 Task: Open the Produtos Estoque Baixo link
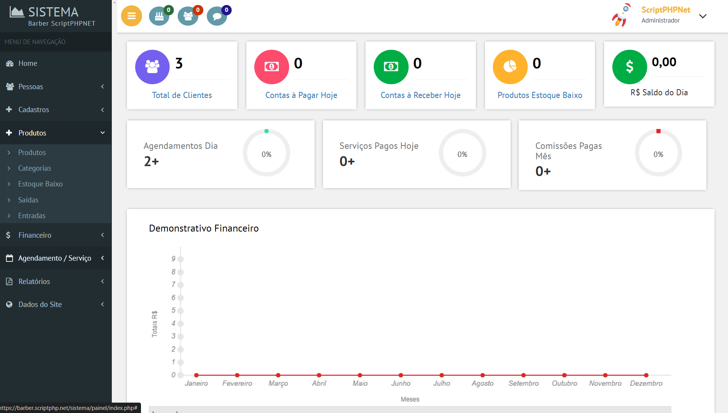(x=540, y=95)
